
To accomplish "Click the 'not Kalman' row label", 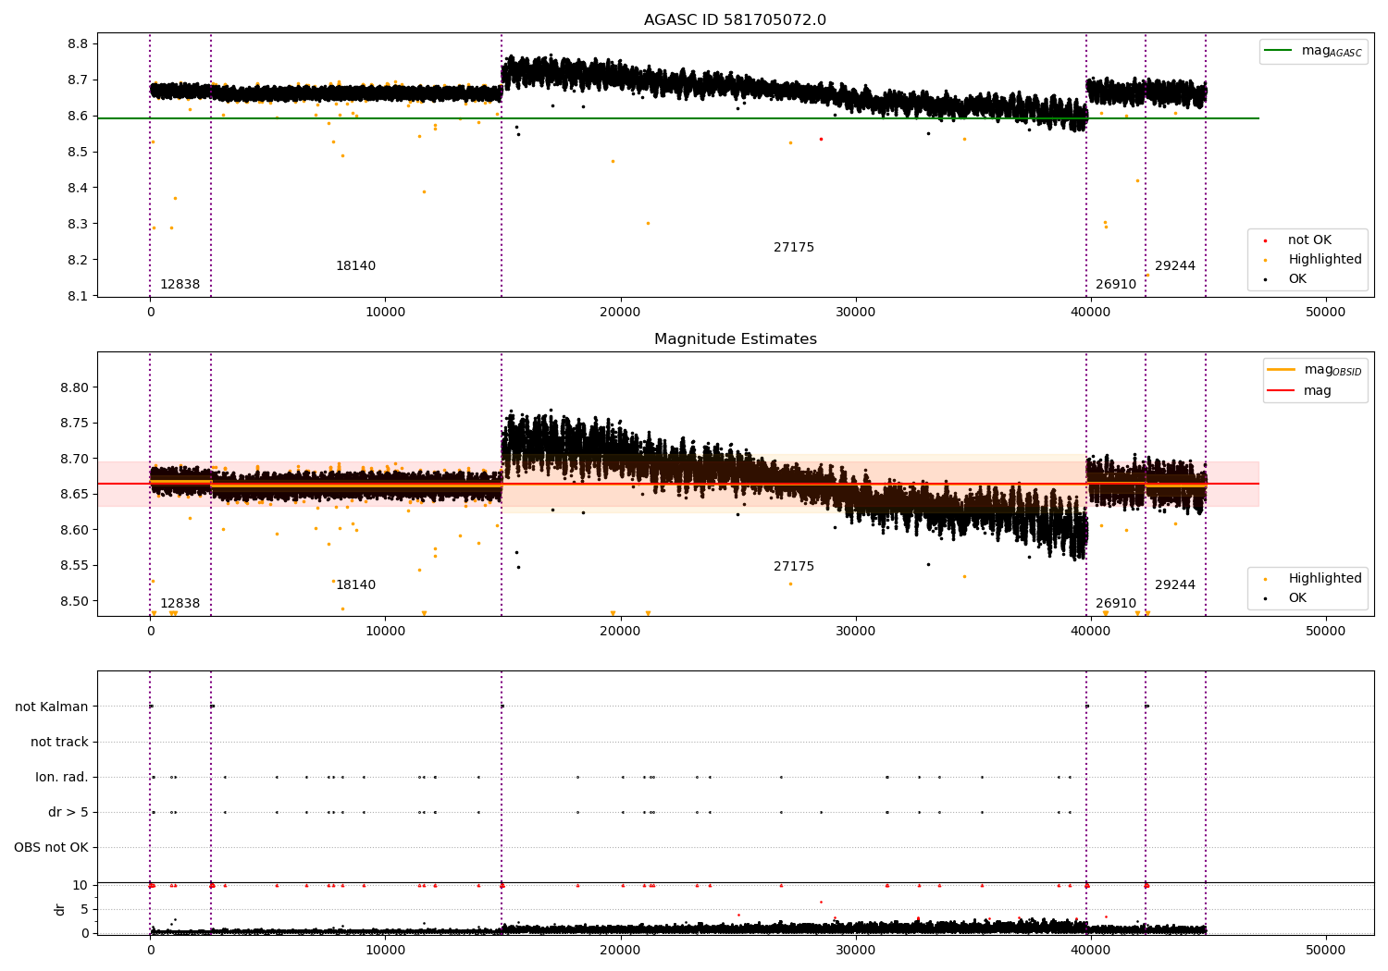I will pyautogui.click(x=52, y=707).
